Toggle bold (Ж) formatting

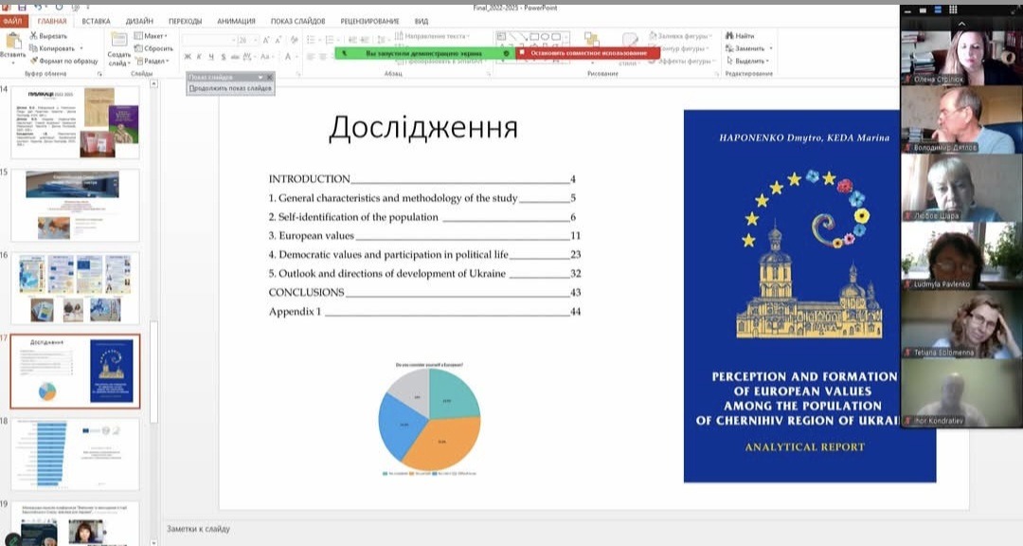[188, 57]
